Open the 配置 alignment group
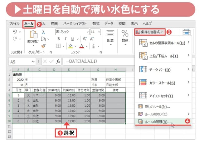Viewport: 199px width, 141px height. pos(110,38)
